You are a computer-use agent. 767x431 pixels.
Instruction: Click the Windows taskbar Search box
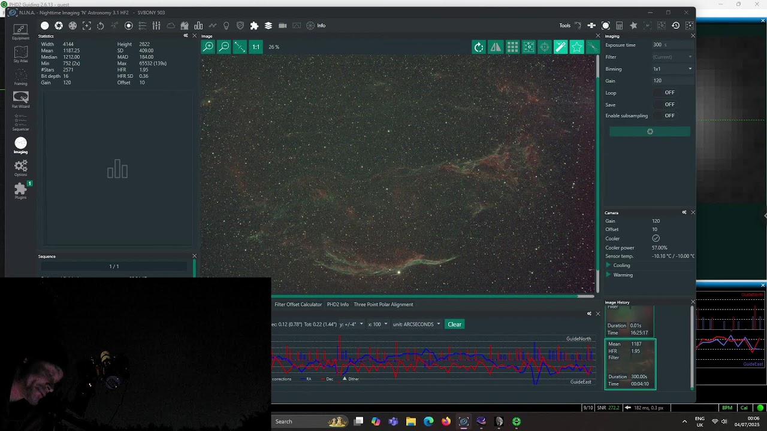pyautogui.click(x=310, y=421)
